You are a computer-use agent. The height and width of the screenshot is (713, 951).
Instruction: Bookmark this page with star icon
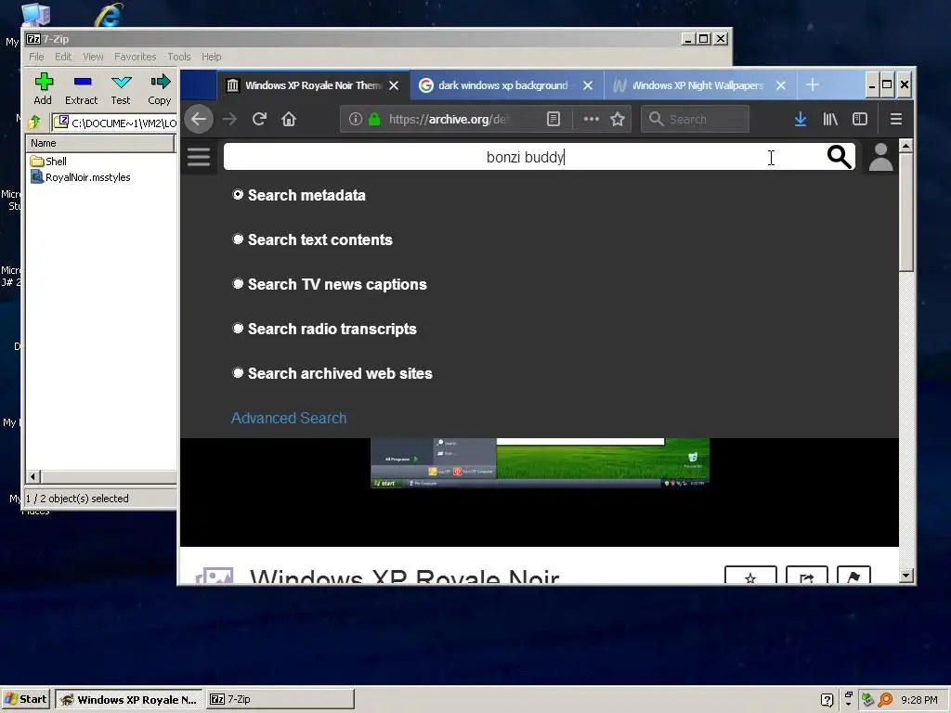pos(618,119)
